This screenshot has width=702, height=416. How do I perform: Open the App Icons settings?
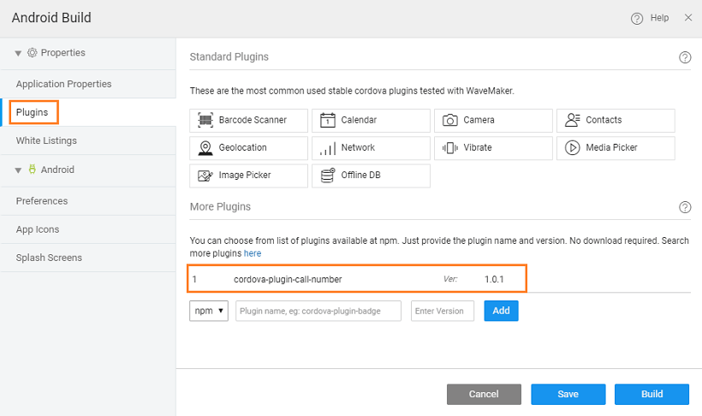coord(38,229)
